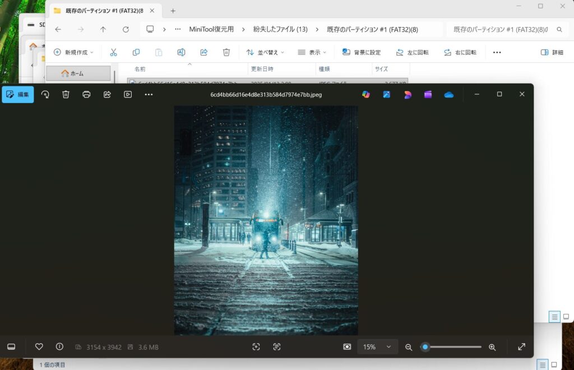Click the 編集 (Edit) button in Photos
The width and height of the screenshot is (574, 370).
tap(17, 95)
